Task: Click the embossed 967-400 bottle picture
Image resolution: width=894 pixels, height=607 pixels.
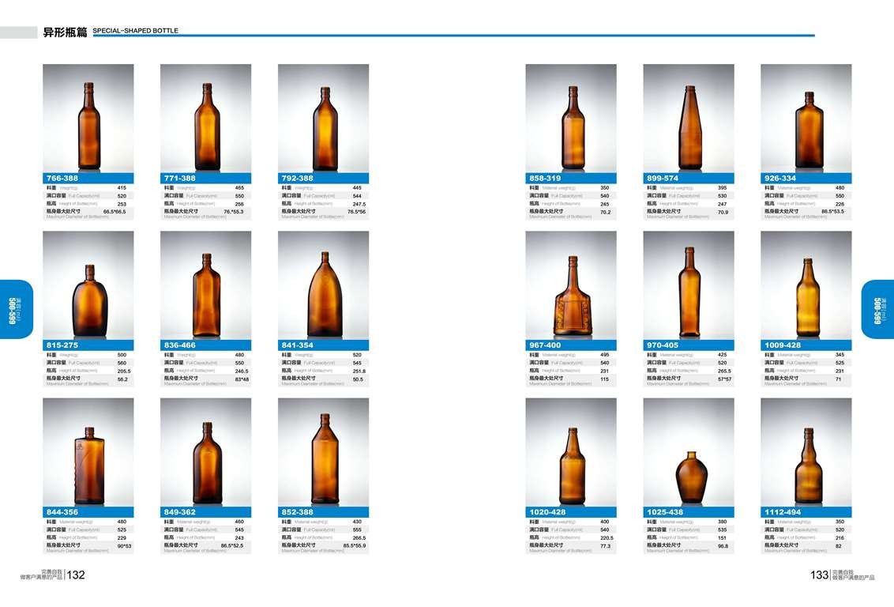Action: coord(571,285)
